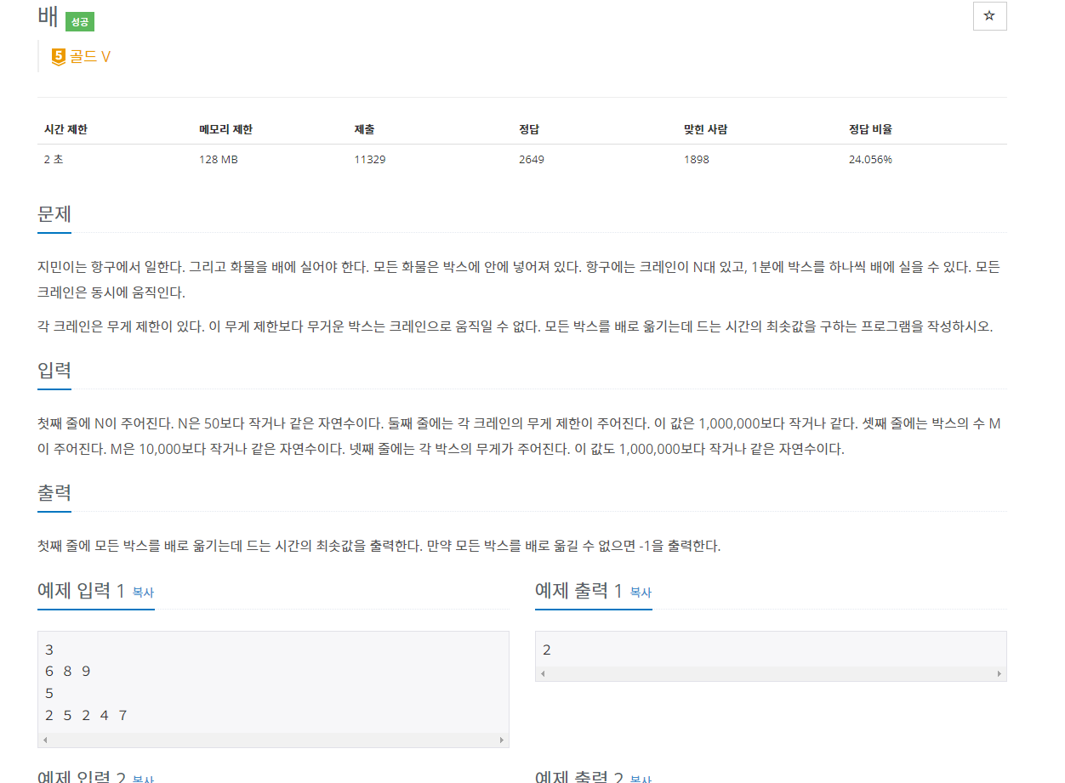Viewport: 1065px width, 783px height.
Task: Click the sample output value 2
Action: 547,650
